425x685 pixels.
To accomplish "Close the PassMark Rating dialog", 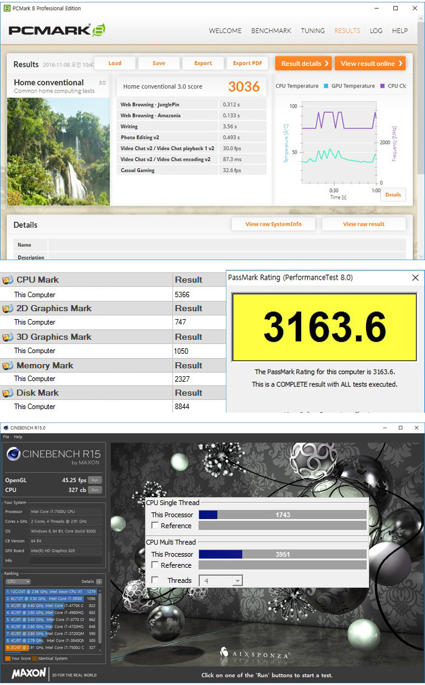I will tap(415, 278).
